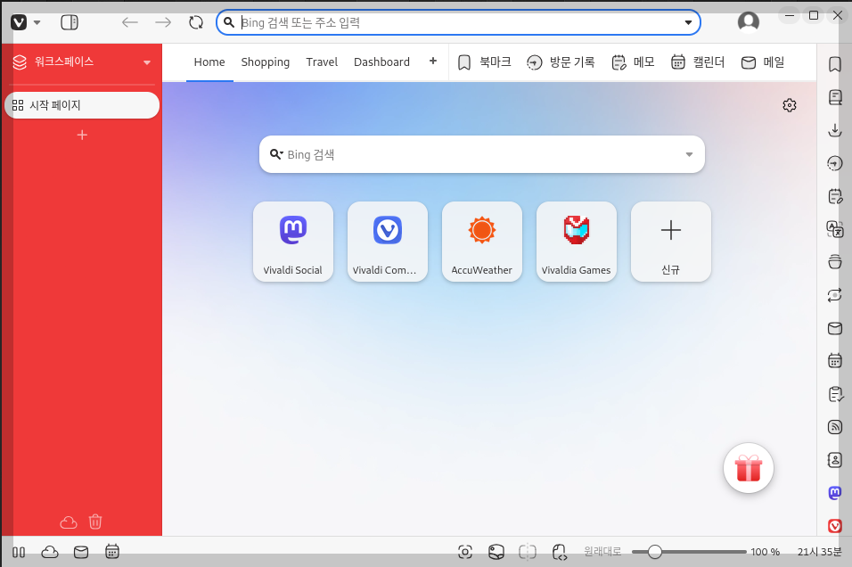This screenshot has width=852, height=567.
Task: Open the Translate panel
Action: 834,229
